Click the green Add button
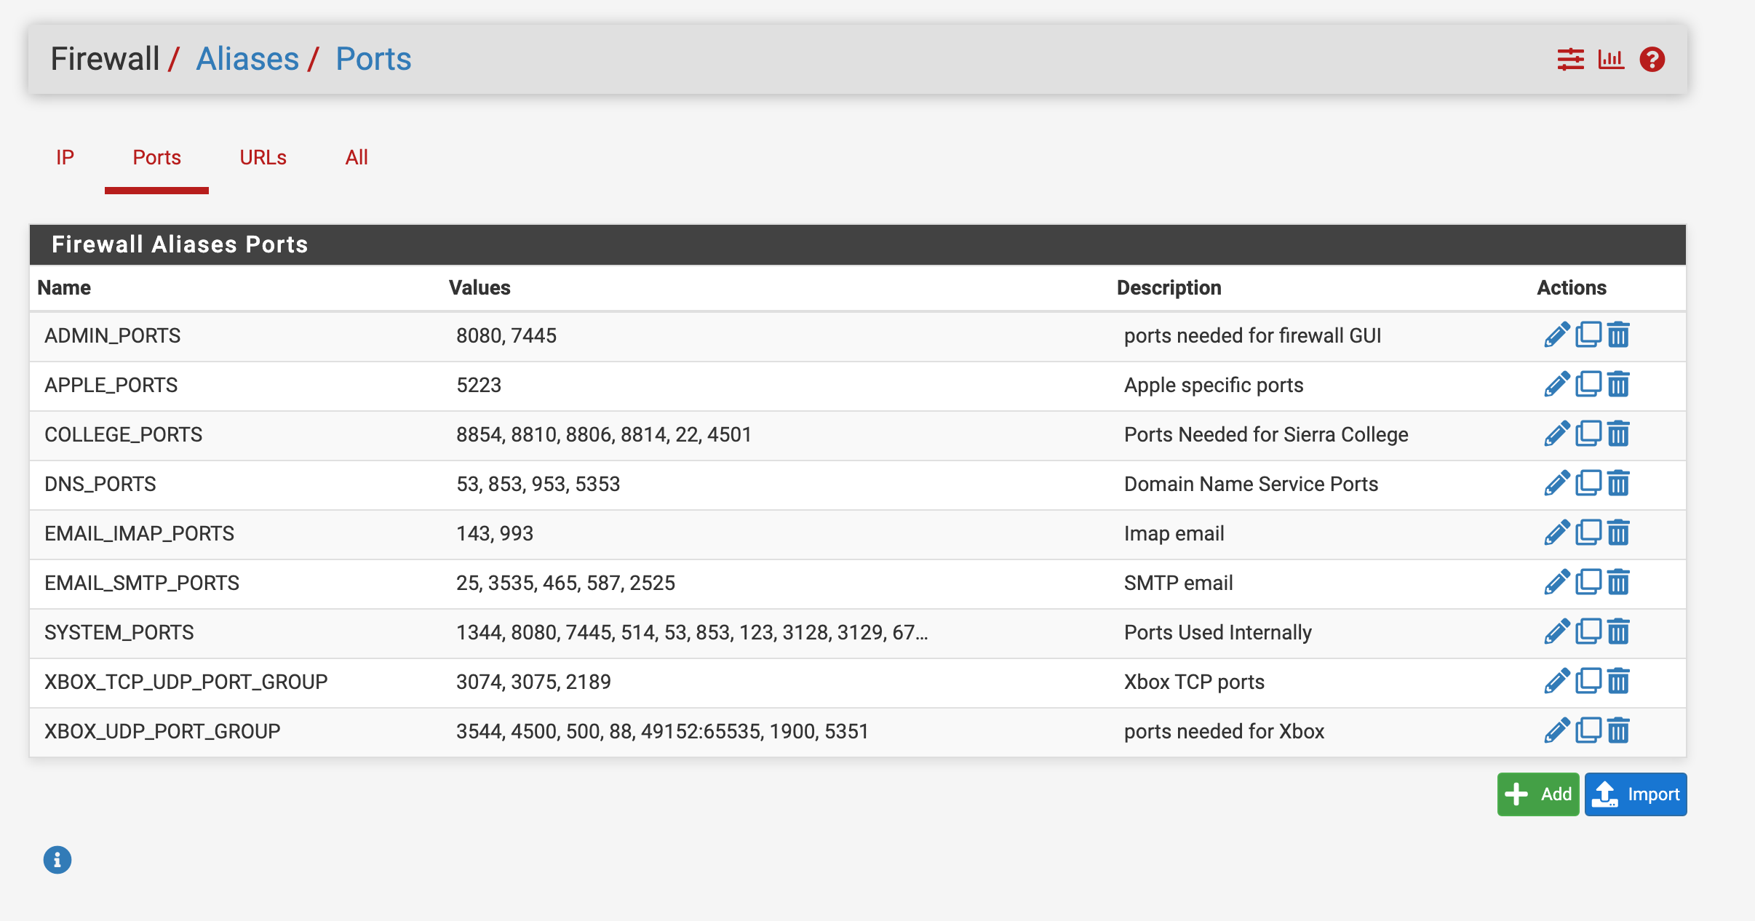Viewport: 1755px width, 921px height. click(x=1538, y=794)
